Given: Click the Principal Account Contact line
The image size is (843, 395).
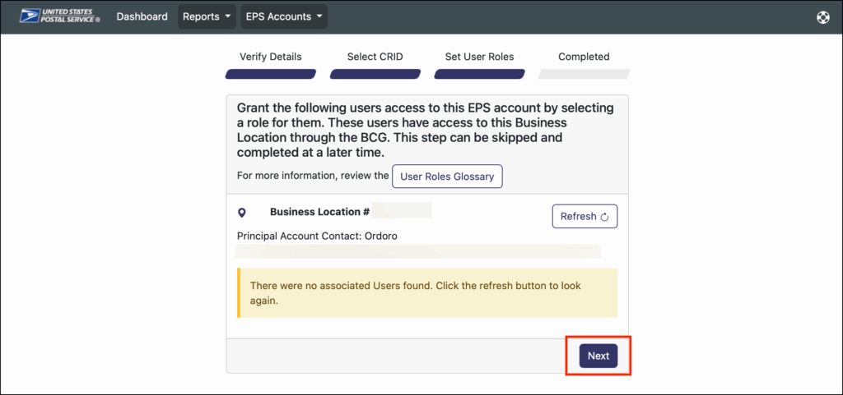Looking at the screenshot, I should (323, 236).
